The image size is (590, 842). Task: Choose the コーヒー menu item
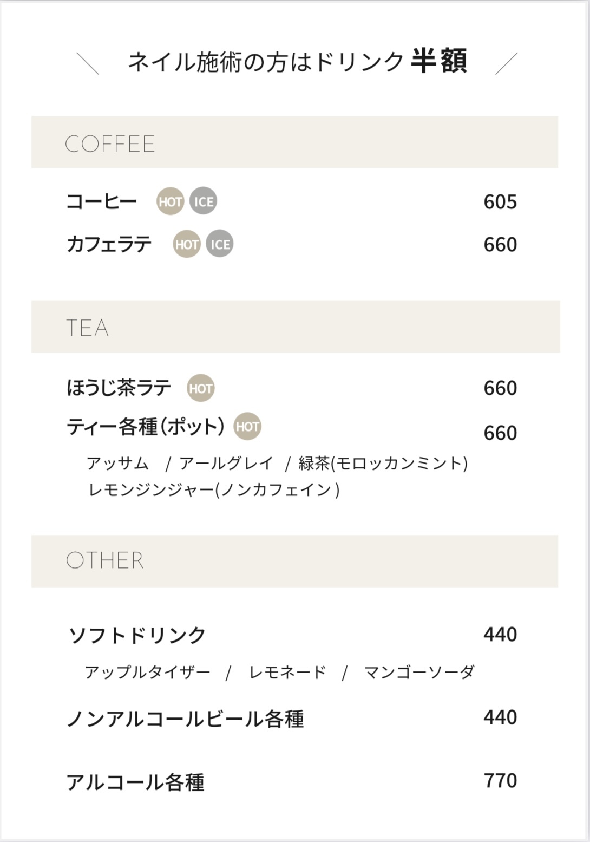(101, 201)
